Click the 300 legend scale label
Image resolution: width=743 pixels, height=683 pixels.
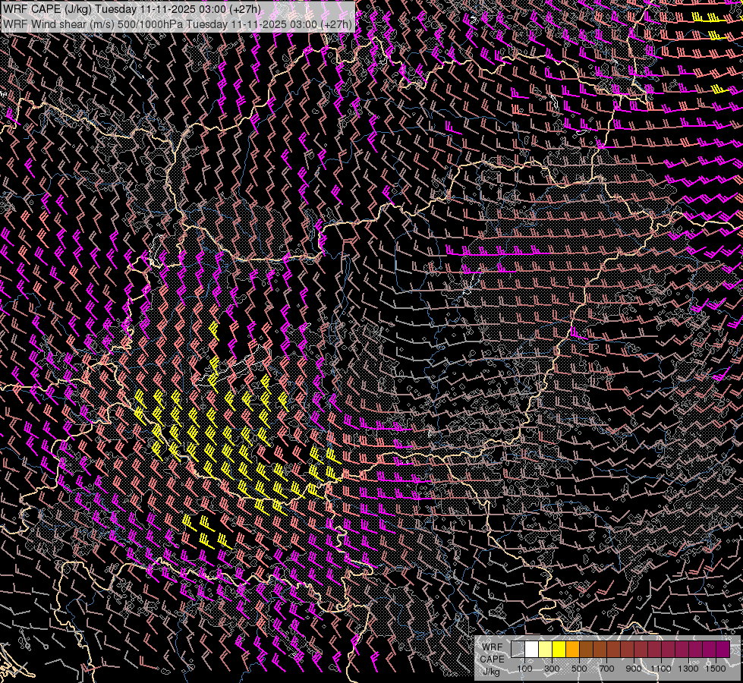point(552,669)
